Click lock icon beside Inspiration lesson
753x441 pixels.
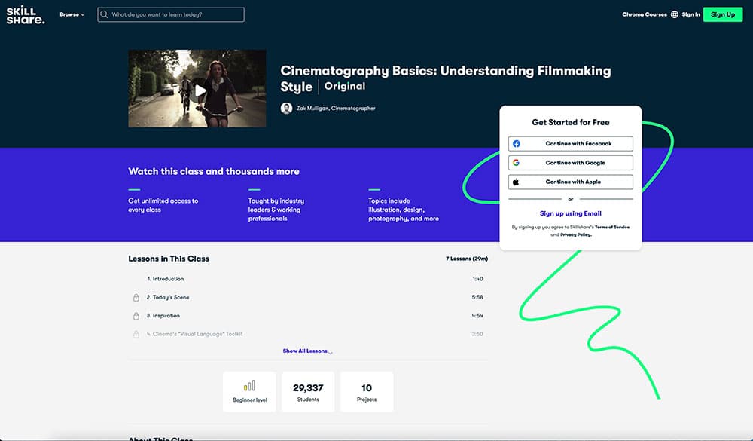[x=136, y=315]
